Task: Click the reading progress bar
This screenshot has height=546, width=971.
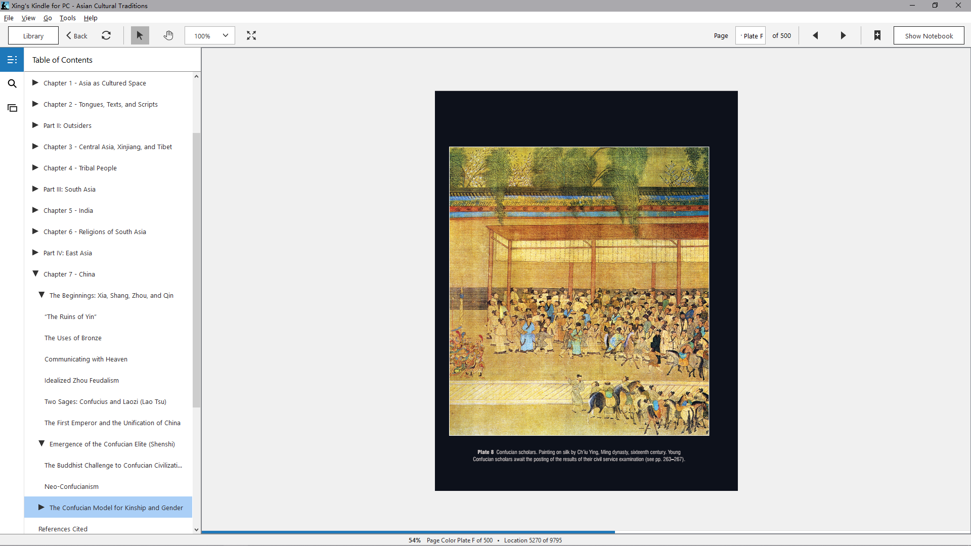Action: [586, 532]
